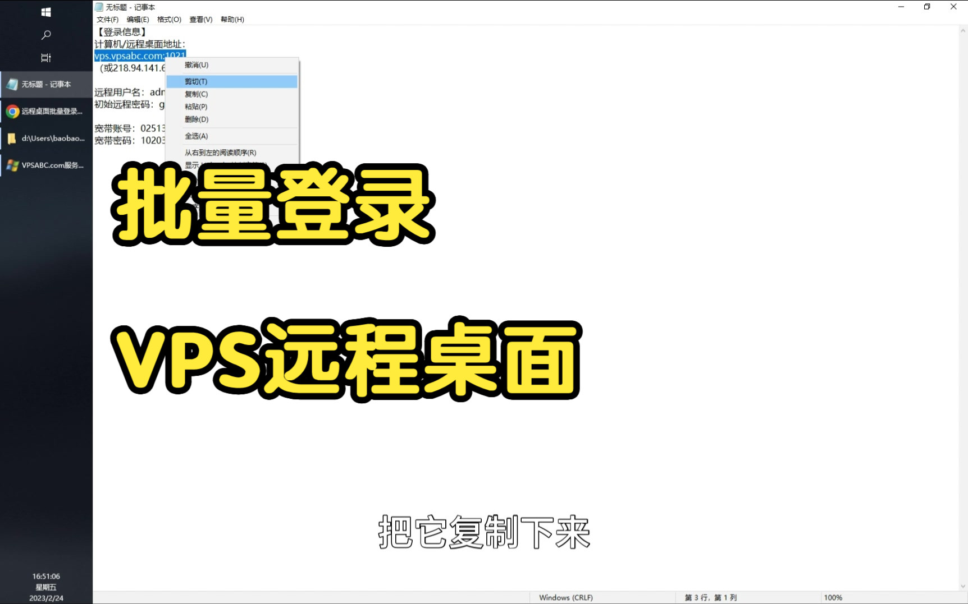Select the 无标题 - 记事本 taskbar icon
Image resolution: width=968 pixels, height=604 pixels.
[46, 84]
